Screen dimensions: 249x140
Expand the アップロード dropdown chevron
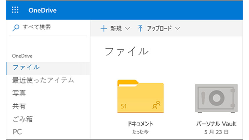point(178,28)
